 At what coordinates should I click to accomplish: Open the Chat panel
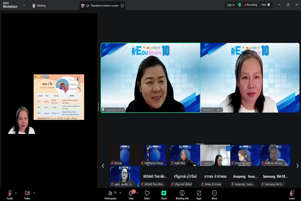pos(131,195)
